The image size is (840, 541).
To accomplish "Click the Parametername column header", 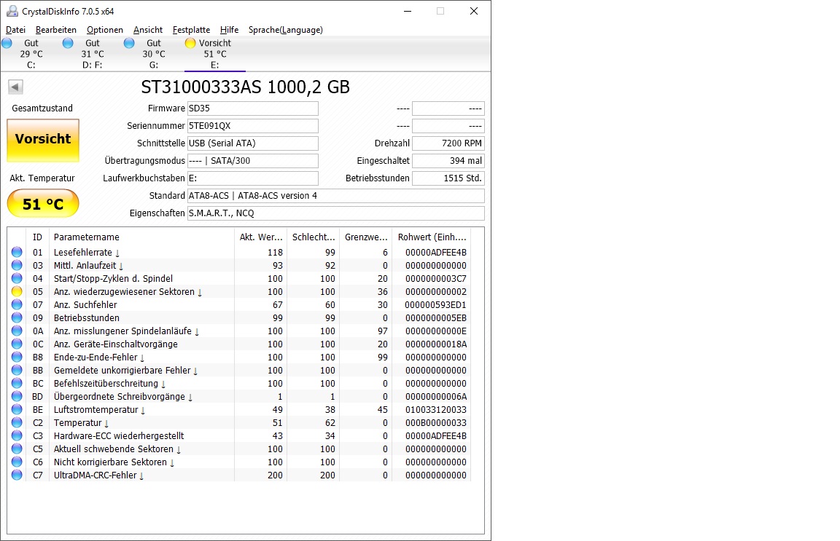I will (141, 237).
